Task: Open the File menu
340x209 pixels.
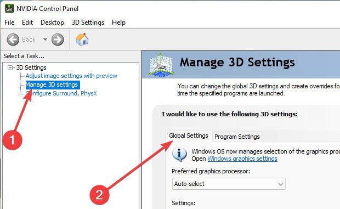Action: click(x=9, y=22)
